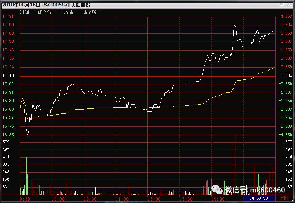Click the 16.35 lowest price label

point(8,135)
